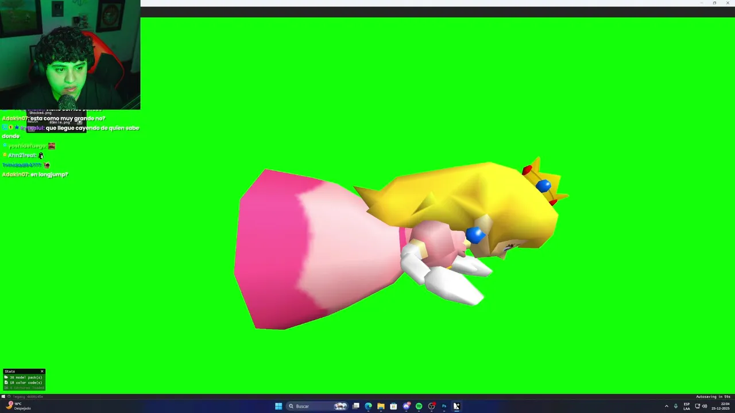Open the clock and date showing 22:04
Image resolution: width=735 pixels, height=413 pixels.
click(x=721, y=406)
